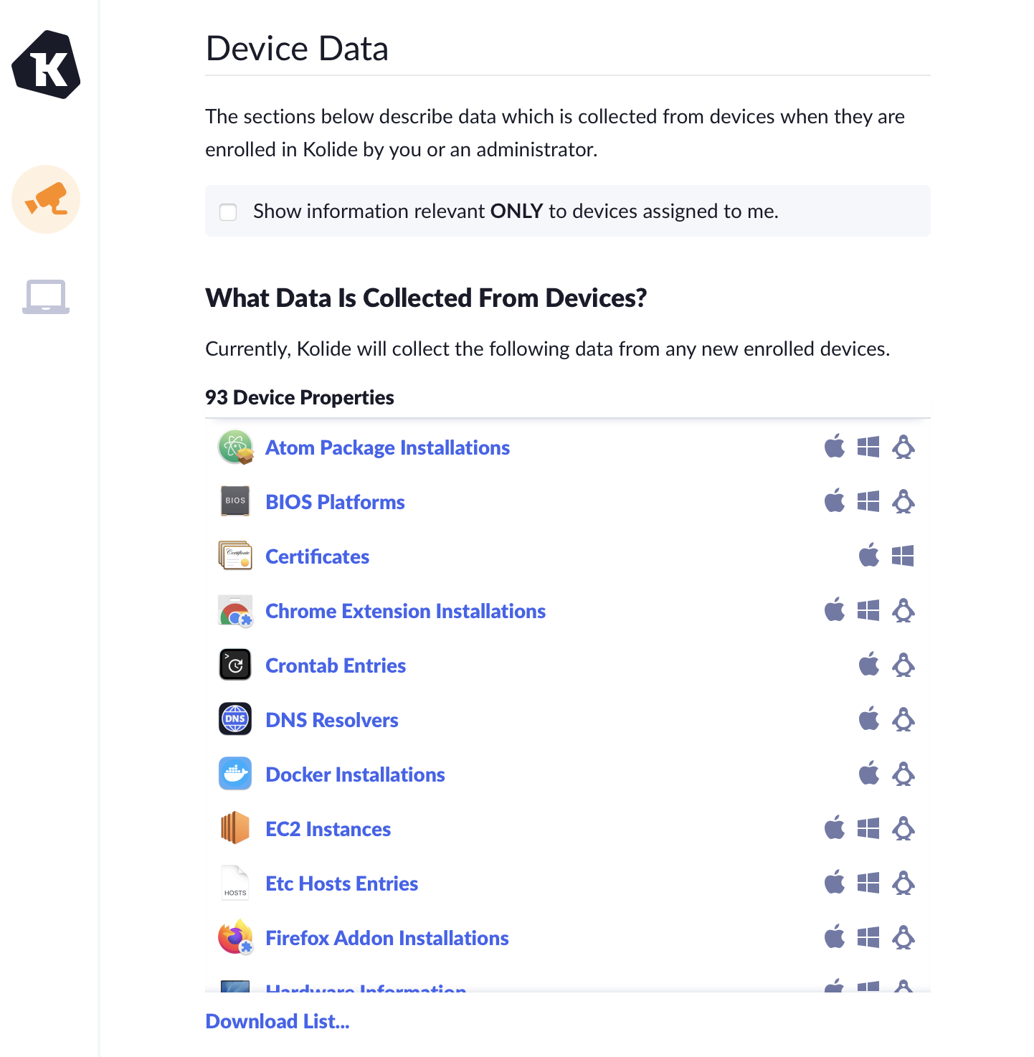Click the Crontab Entries terminal icon
1034x1057 pixels.
[235, 665]
